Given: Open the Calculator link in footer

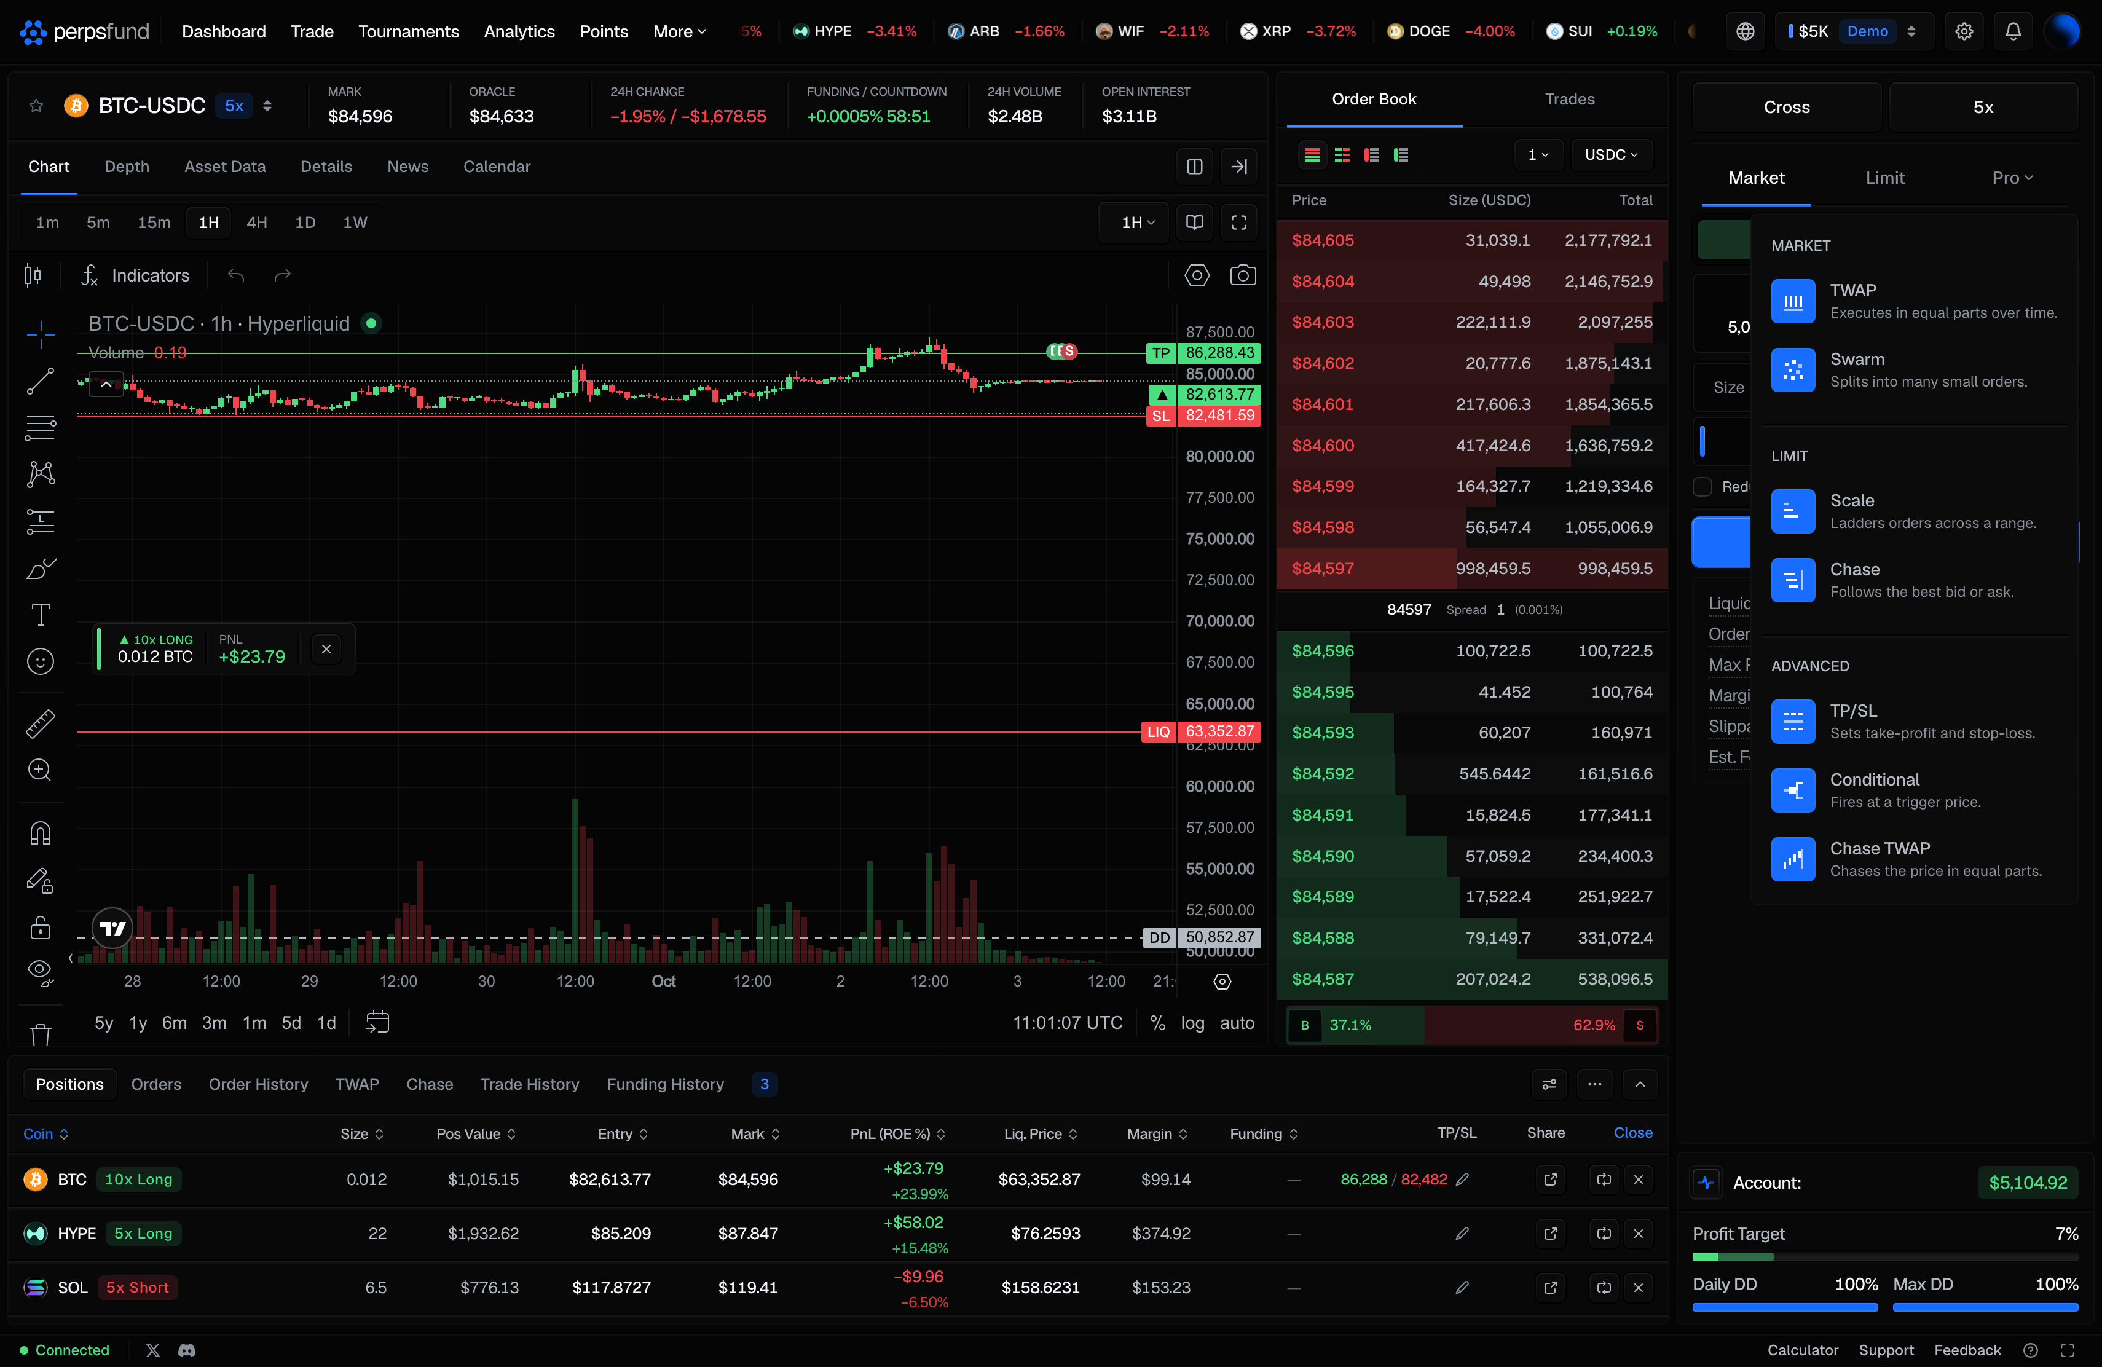Looking at the screenshot, I should (x=1801, y=1350).
